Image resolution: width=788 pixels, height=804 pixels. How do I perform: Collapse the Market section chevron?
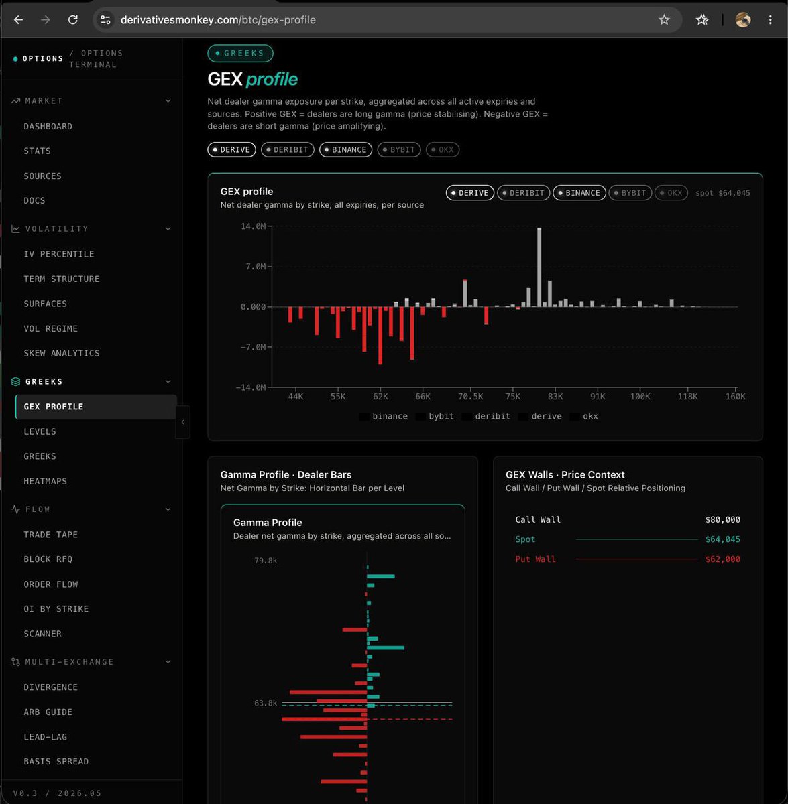(168, 101)
